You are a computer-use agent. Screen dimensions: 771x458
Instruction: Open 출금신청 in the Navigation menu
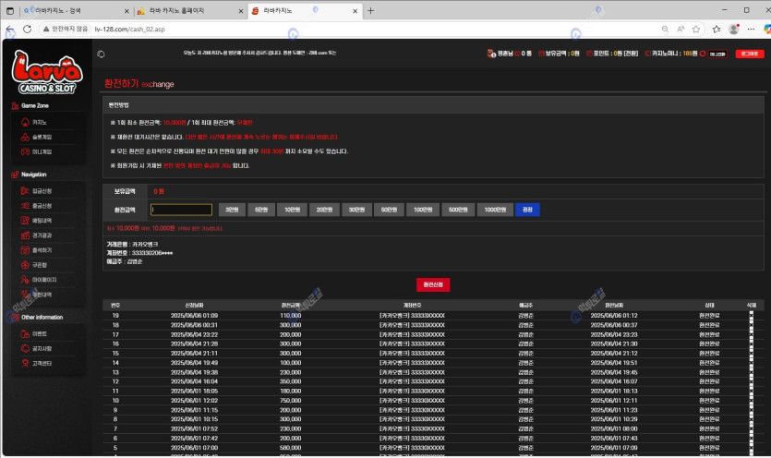coord(42,206)
